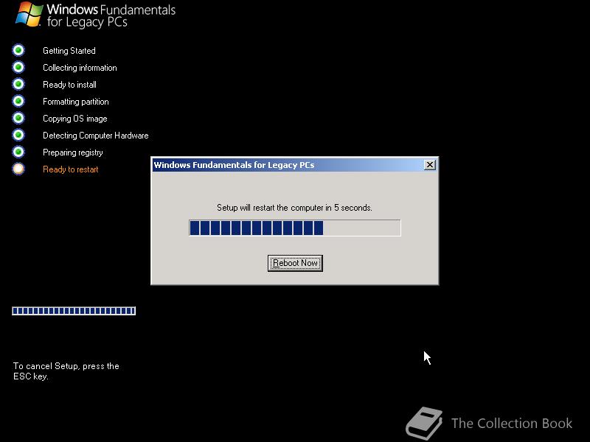Click the dialog title bar text
The height and width of the screenshot is (442, 590).
pyautogui.click(x=234, y=165)
